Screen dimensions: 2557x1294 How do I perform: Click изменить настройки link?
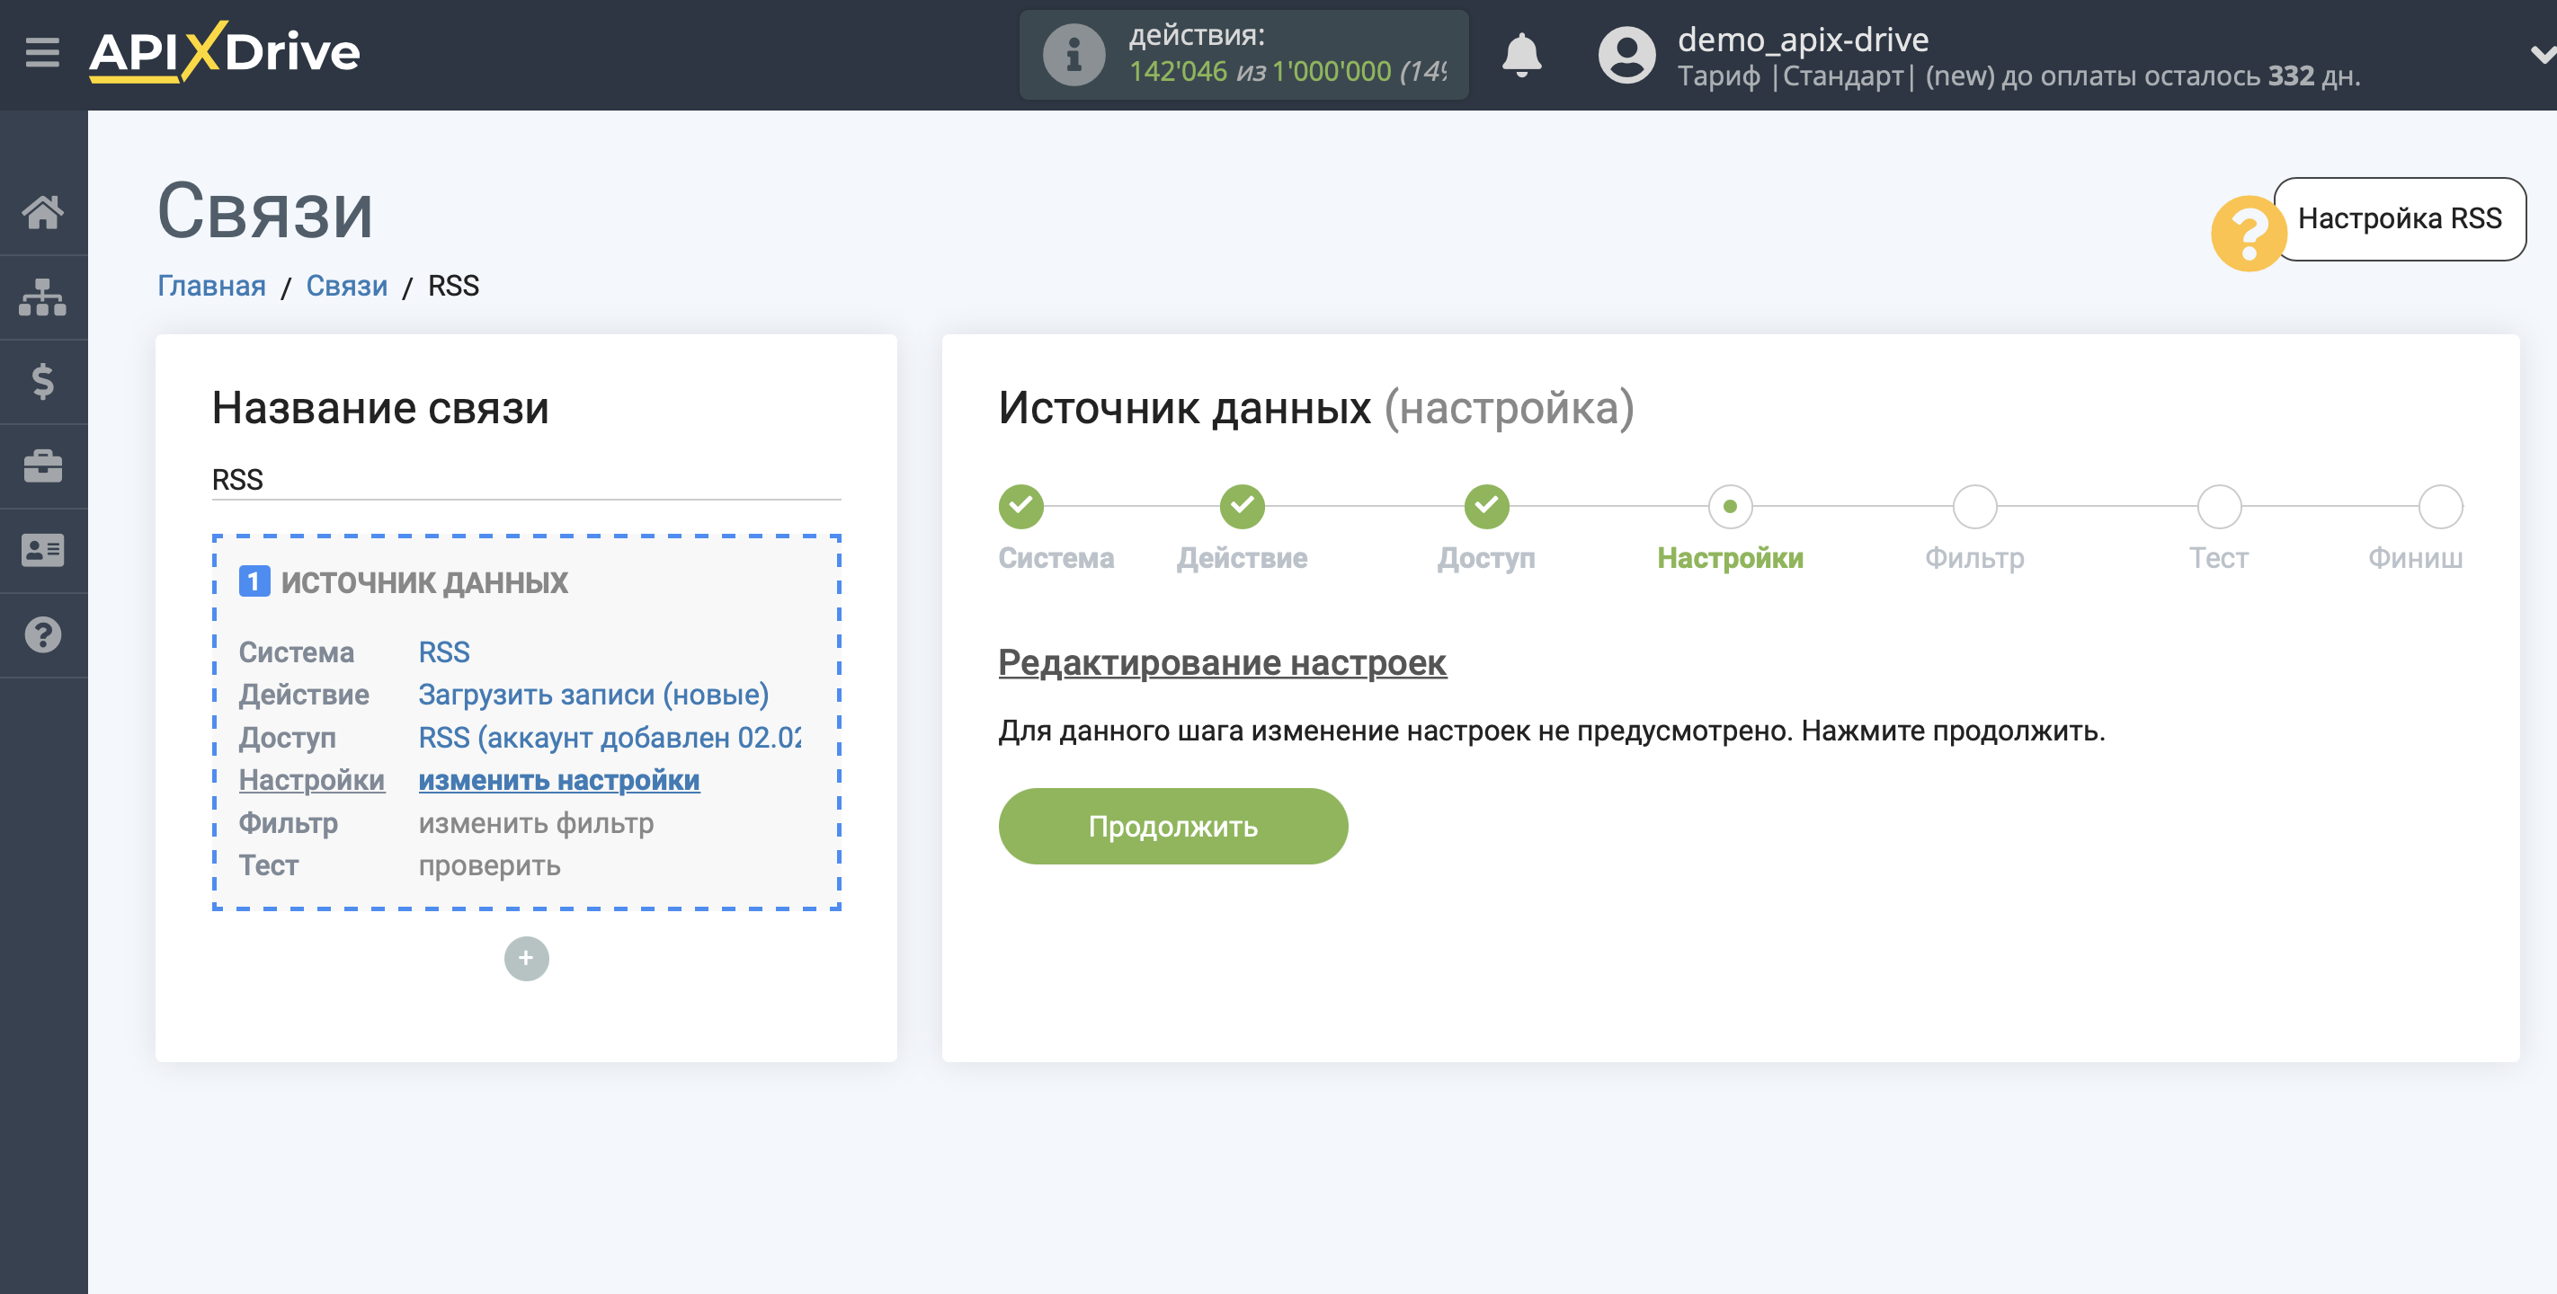[559, 780]
